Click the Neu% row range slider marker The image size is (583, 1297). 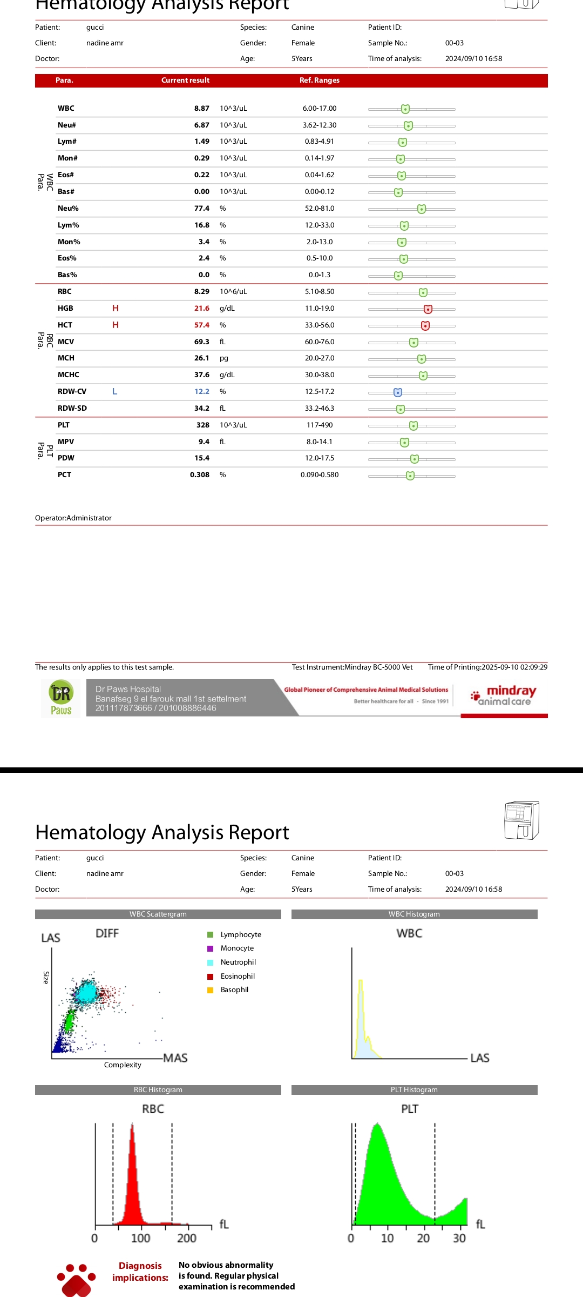click(x=422, y=209)
